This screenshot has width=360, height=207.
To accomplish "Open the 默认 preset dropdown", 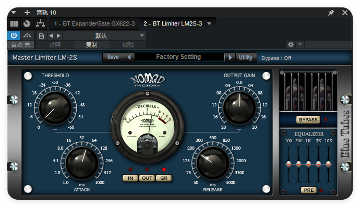I will tap(104, 36).
